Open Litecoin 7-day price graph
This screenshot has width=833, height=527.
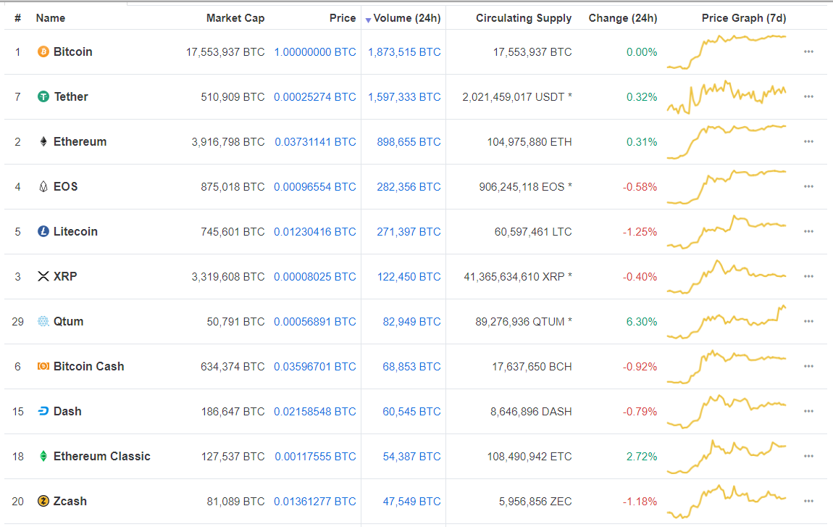(727, 232)
